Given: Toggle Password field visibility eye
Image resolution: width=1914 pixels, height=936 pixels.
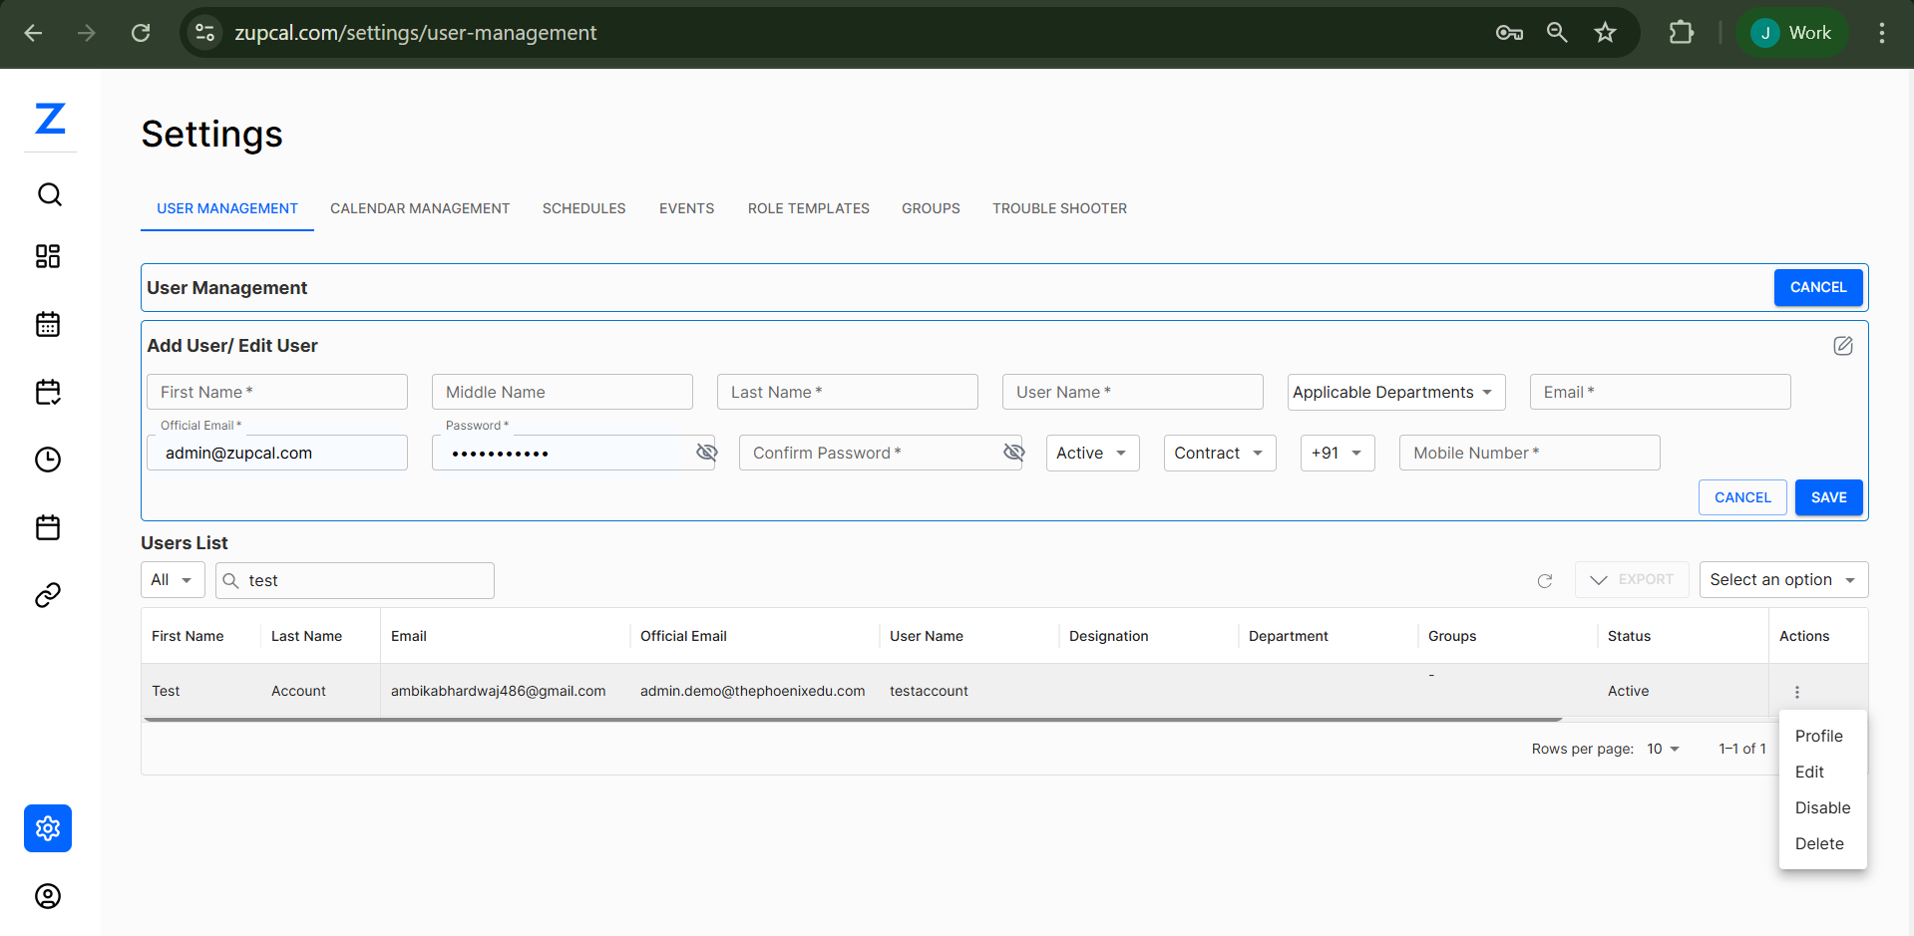Looking at the screenshot, I should coord(706,453).
